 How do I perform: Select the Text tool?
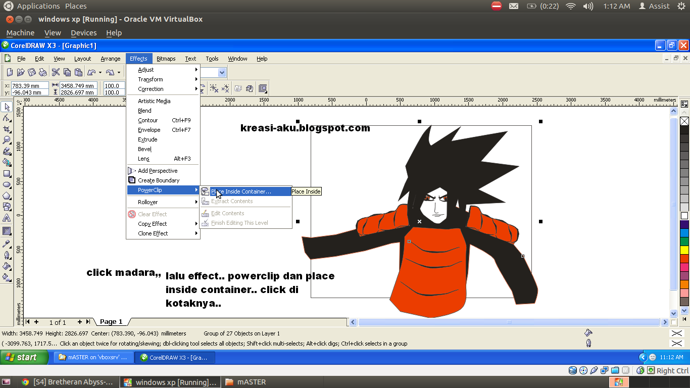pyautogui.click(x=7, y=218)
